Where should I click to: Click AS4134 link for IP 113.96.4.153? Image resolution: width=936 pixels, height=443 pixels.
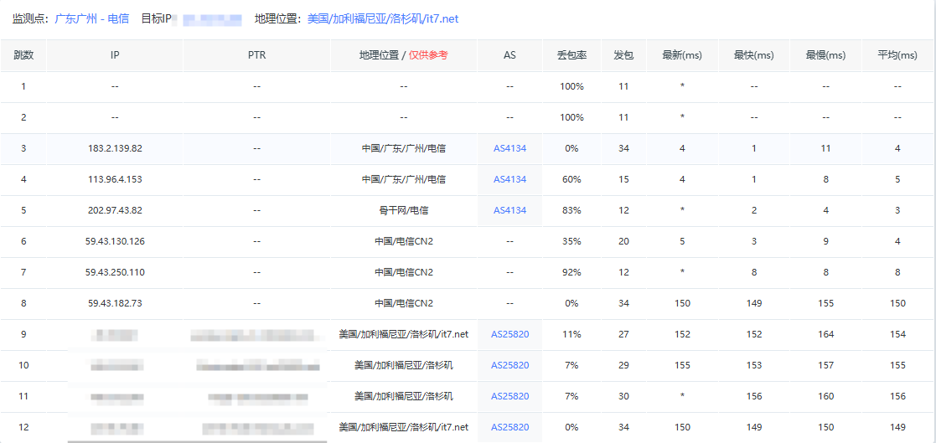click(x=509, y=179)
